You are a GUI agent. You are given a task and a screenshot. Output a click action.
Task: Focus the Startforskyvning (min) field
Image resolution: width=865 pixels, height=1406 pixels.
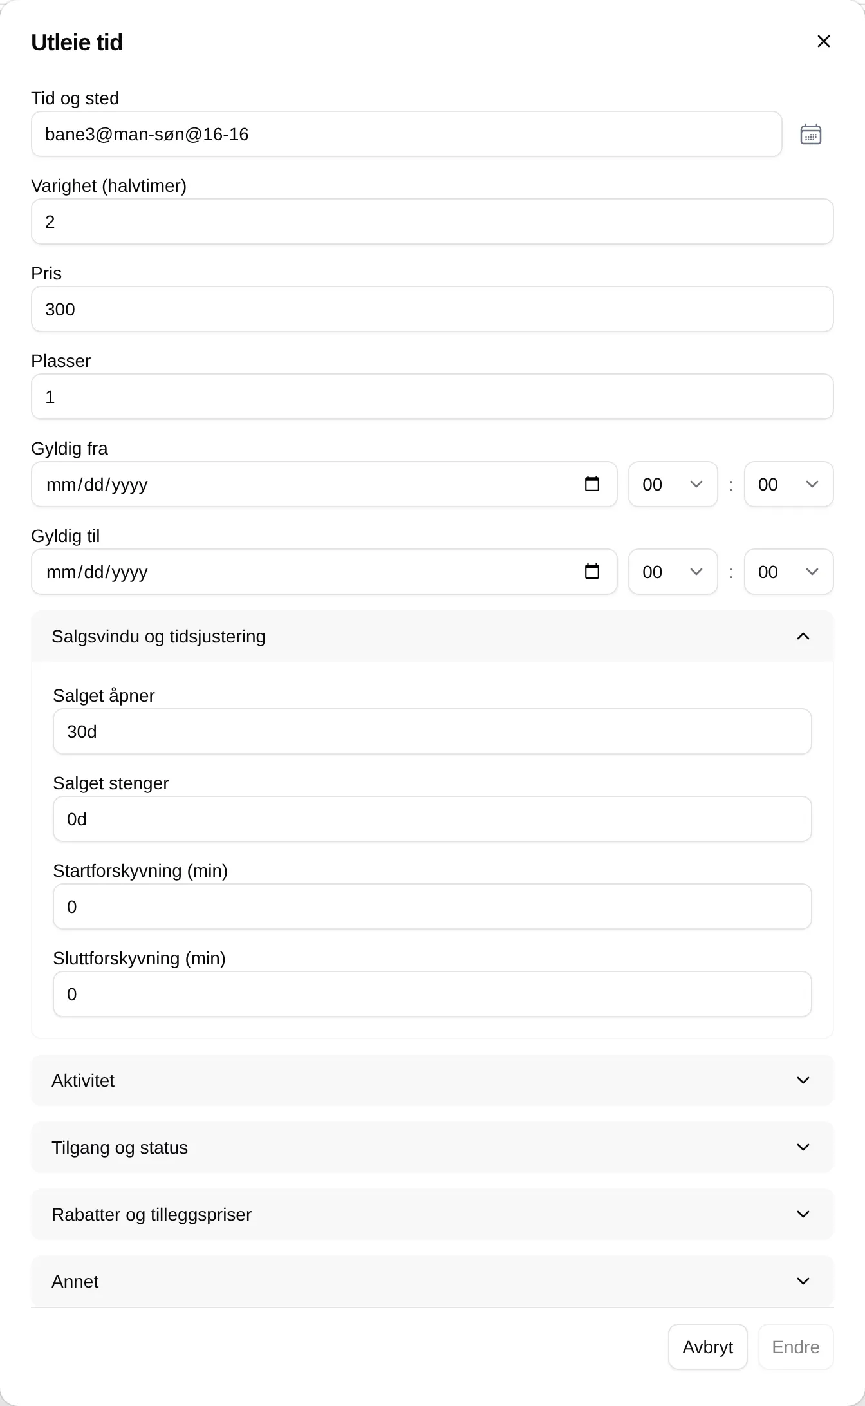click(x=432, y=906)
